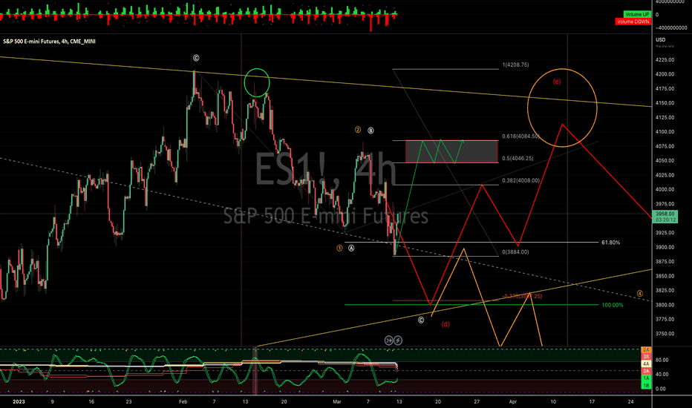
Task: Click the -4000000000 volume axis label
Action: pyautogui.click(x=671, y=27)
